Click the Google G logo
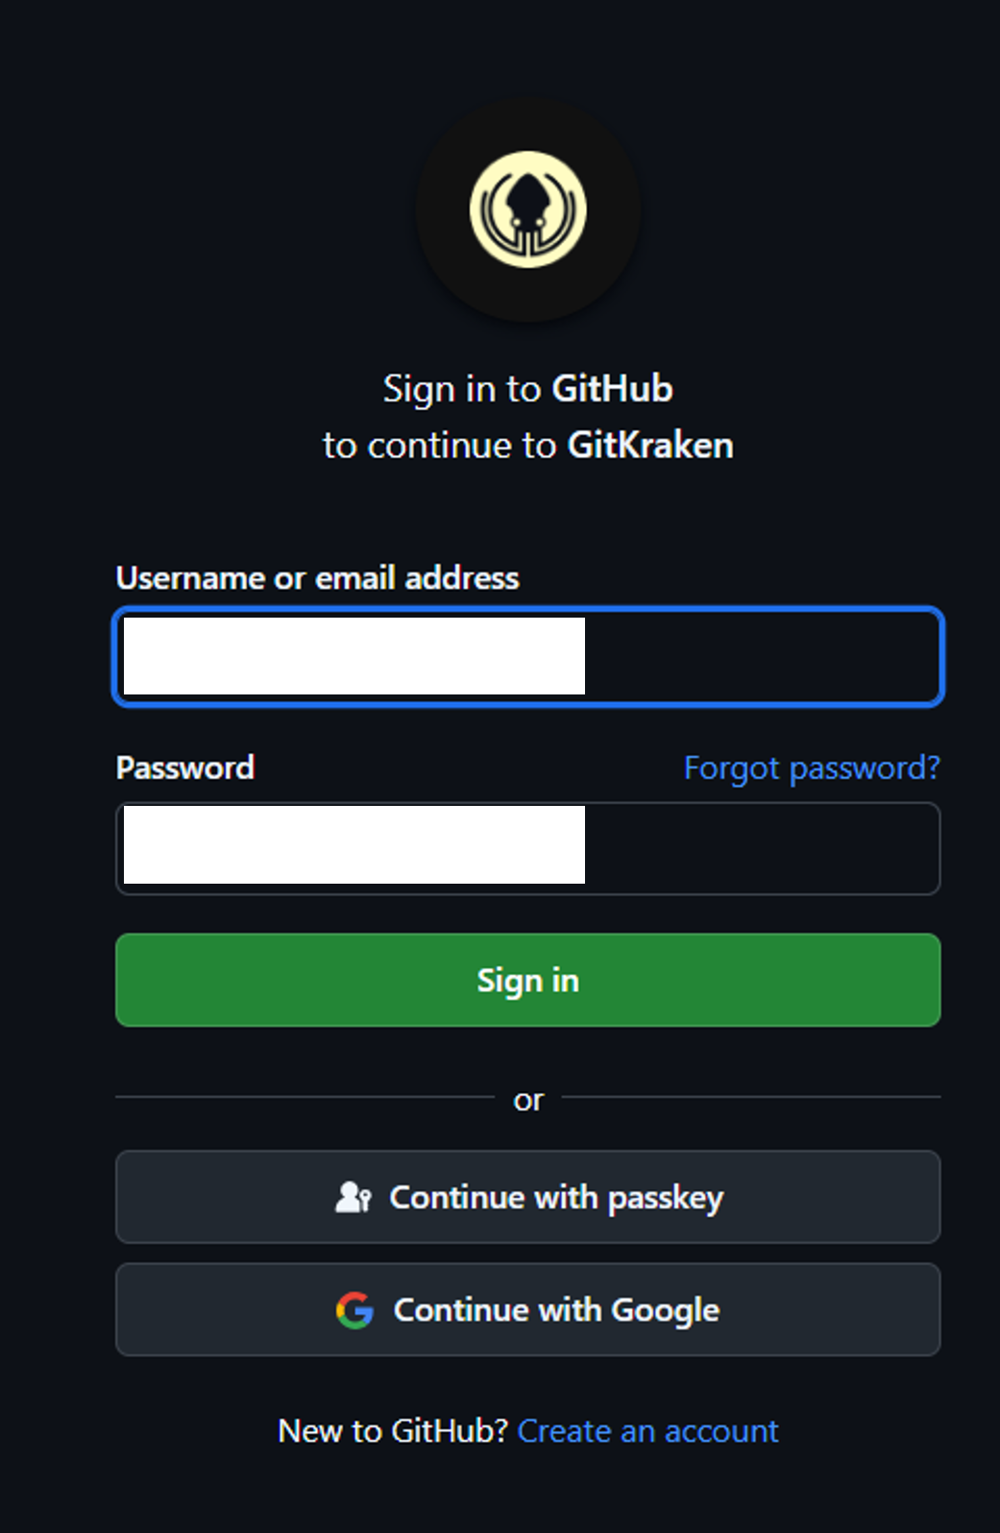The height and width of the screenshot is (1533, 1000). [354, 1310]
